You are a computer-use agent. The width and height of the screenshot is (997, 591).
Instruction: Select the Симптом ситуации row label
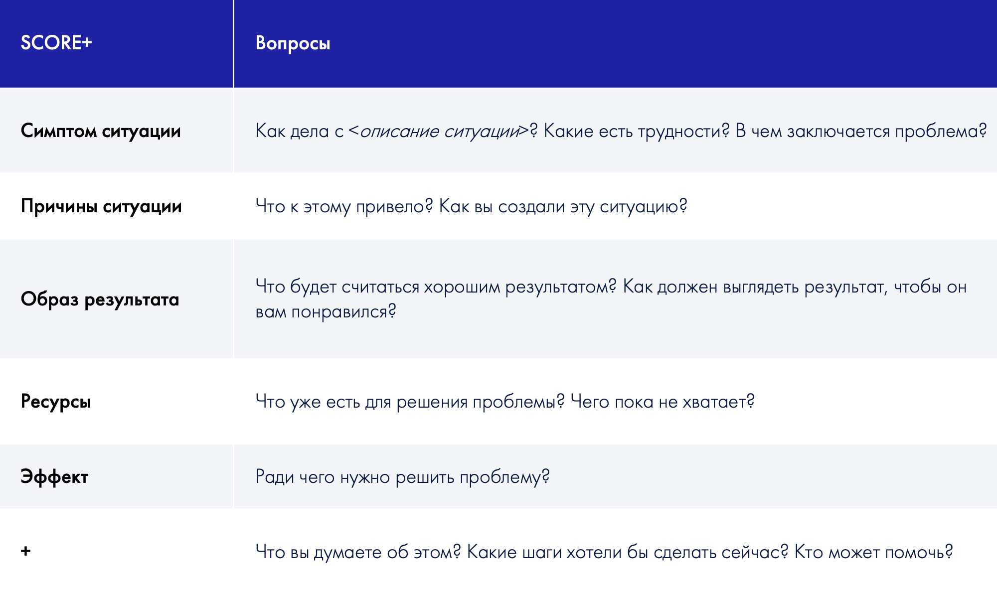coord(101,131)
